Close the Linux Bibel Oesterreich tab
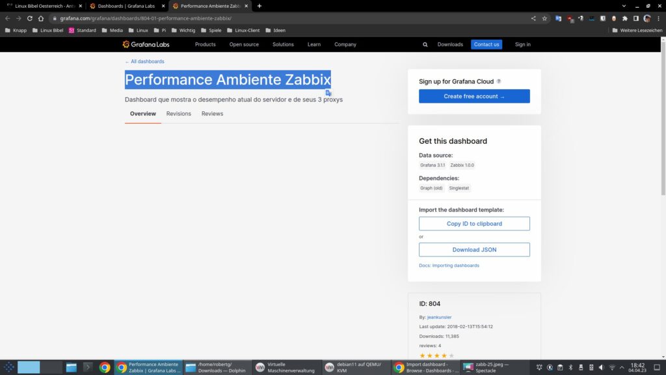This screenshot has width=666, height=375. 80,6
